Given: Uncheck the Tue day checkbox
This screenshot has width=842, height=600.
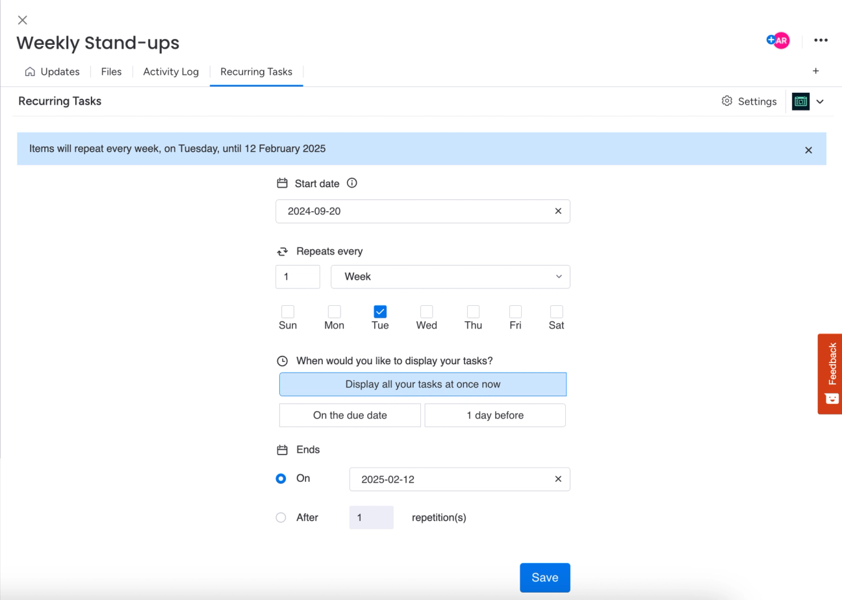Looking at the screenshot, I should [379, 311].
